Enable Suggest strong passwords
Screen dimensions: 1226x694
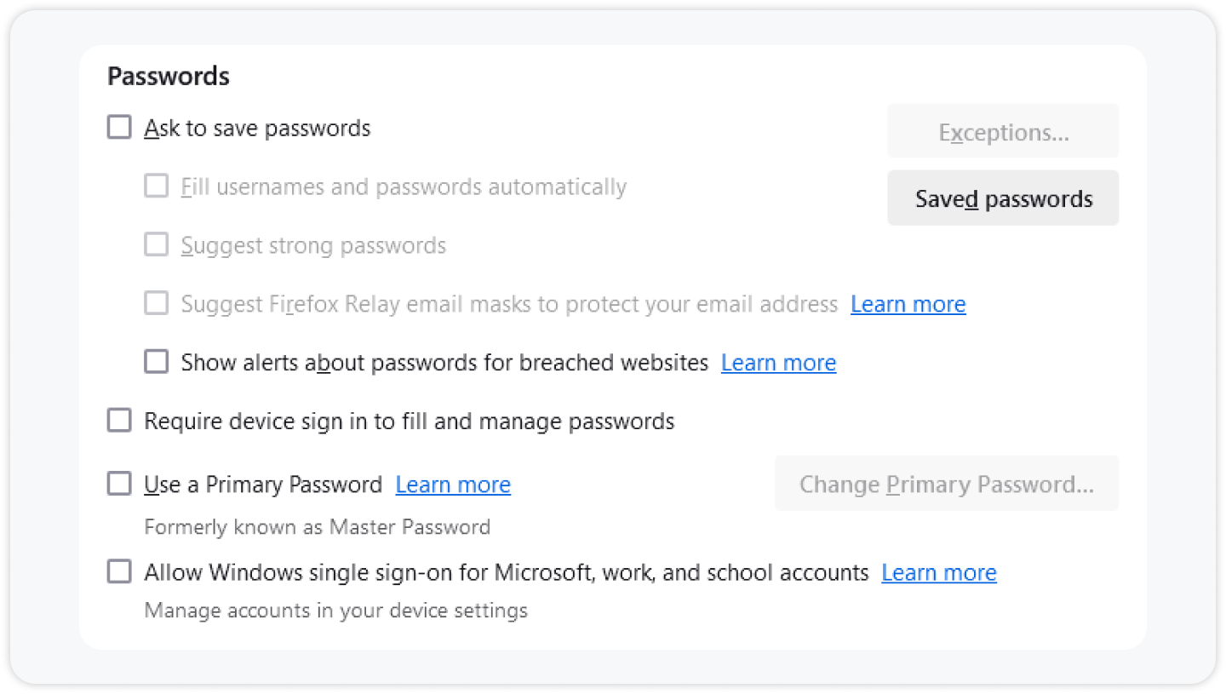click(156, 244)
